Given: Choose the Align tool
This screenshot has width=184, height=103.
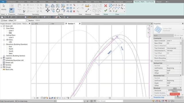Looking at the screenshot, I should click(47, 6).
